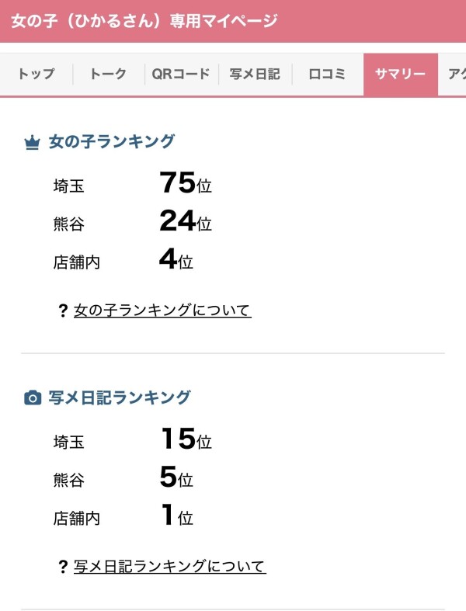Open the partially visible アク tab at right edge

click(456, 75)
